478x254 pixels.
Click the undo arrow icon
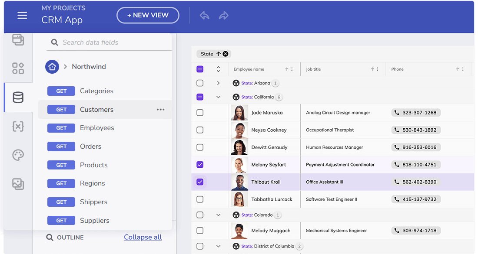click(x=205, y=16)
